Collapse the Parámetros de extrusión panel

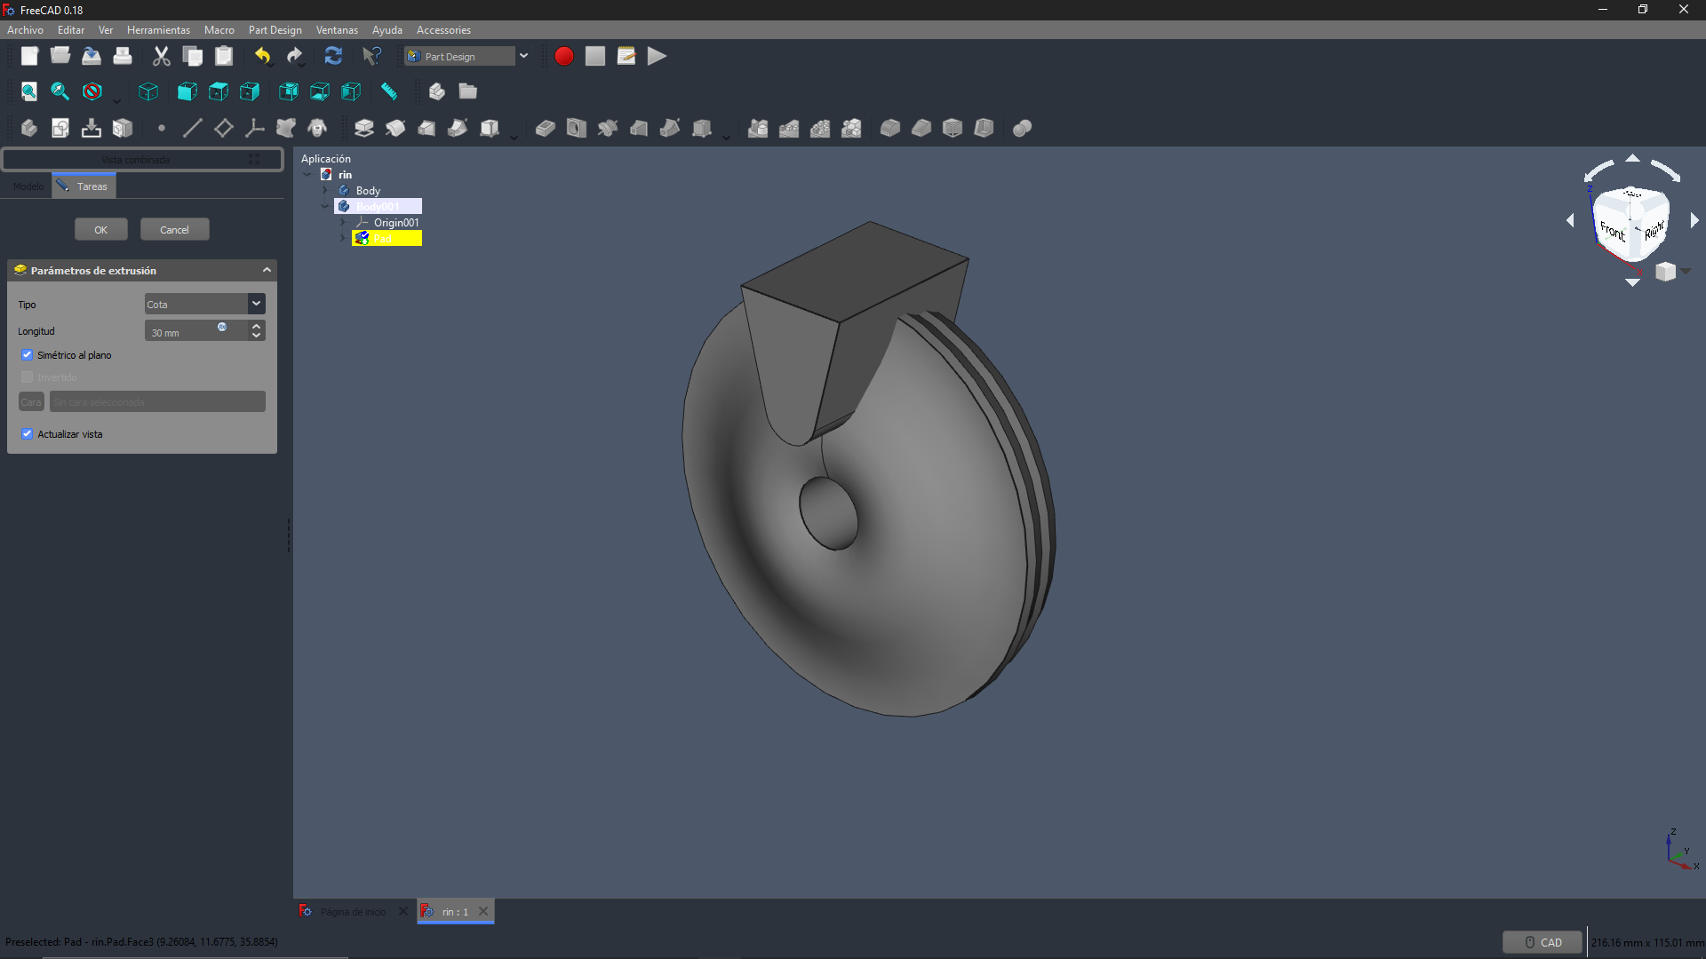point(267,270)
